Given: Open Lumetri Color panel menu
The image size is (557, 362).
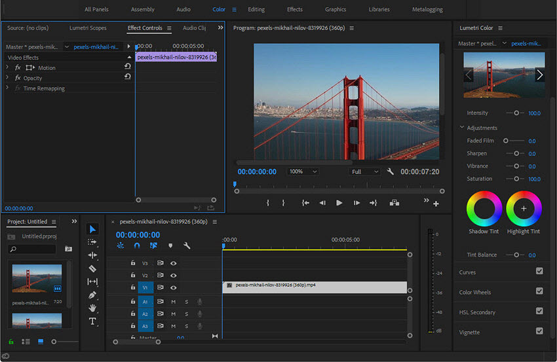Looking at the screenshot, I should tap(500, 28).
